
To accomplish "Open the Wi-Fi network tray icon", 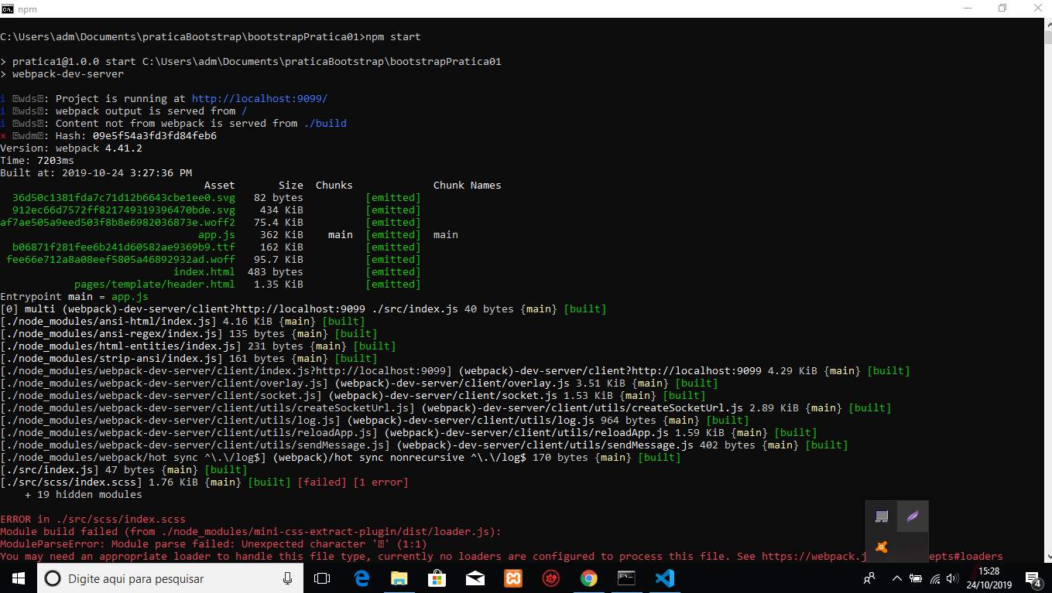I will click(935, 578).
